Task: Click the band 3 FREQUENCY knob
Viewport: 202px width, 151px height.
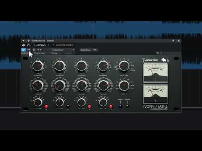Action: [x=81, y=85]
